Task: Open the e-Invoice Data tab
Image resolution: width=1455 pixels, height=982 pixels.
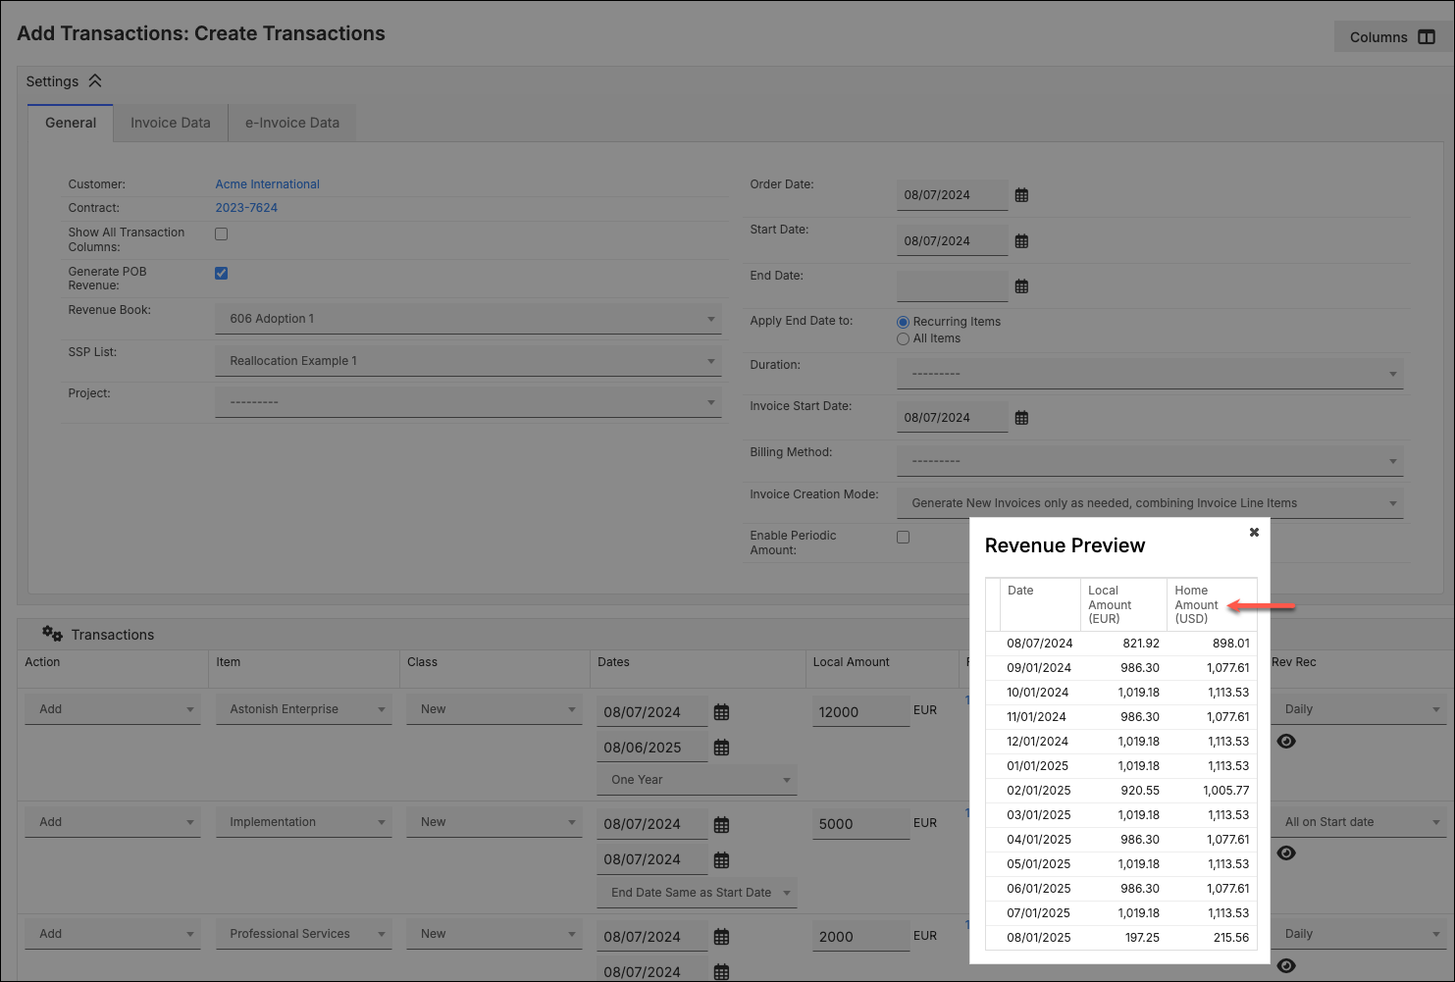Action: coord(292,123)
